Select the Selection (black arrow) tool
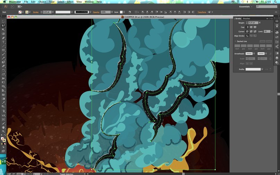 click(3, 22)
